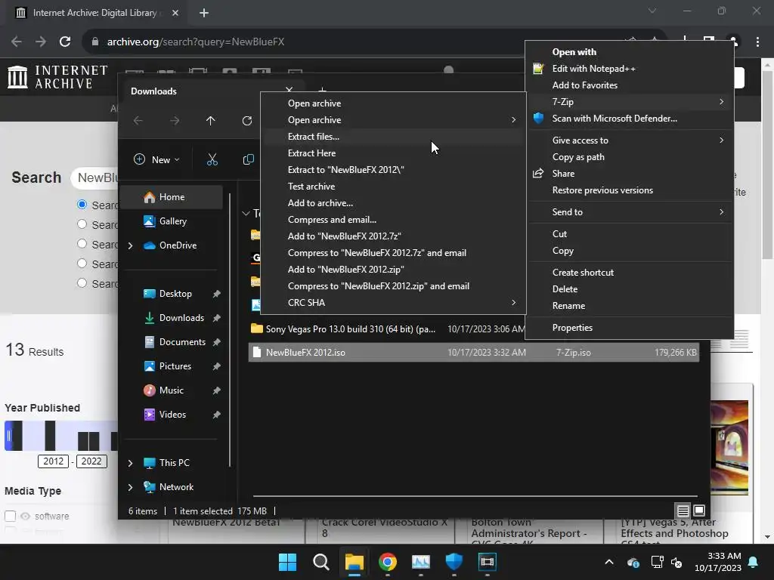Go back in File Explorer navigation
774x580 pixels.
pyautogui.click(x=138, y=121)
